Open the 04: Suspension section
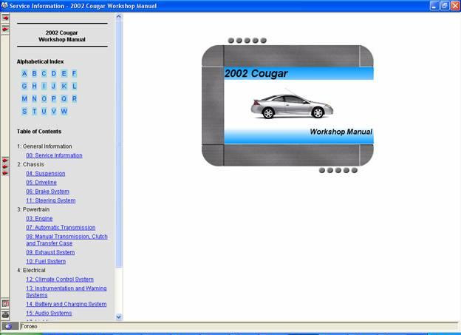This screenshot has width=461, height=335. tap(46, 173)
